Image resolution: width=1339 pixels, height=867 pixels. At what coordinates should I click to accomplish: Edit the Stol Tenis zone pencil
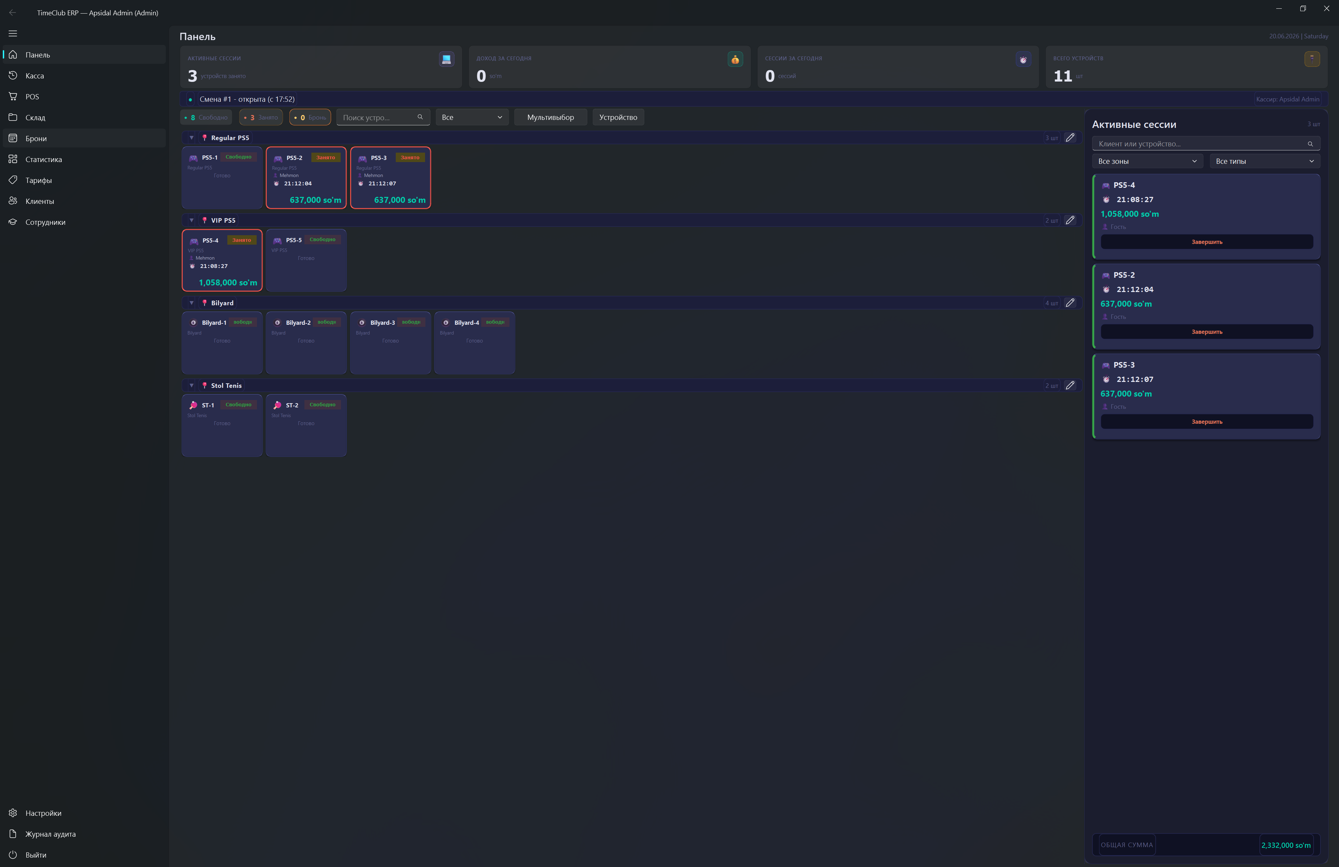(x=1070, y=386)
